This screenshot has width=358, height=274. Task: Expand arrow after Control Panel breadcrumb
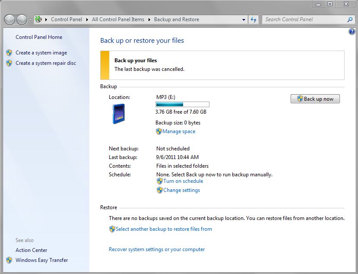click(x=87, y=19)
